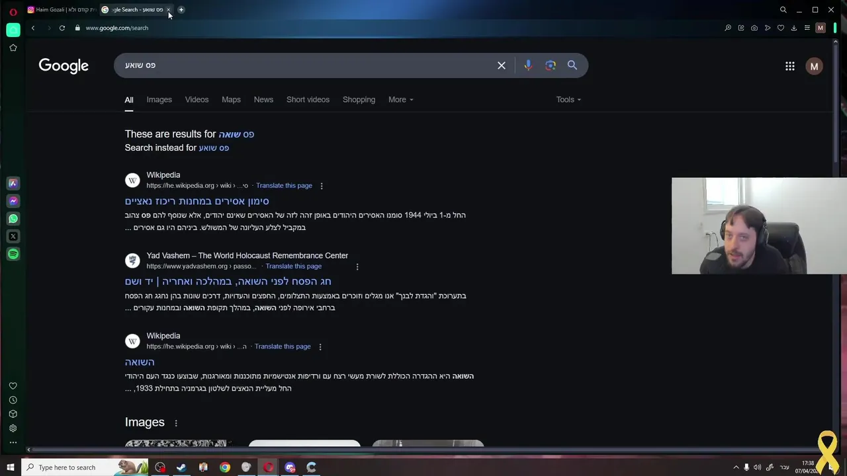Open the Images section three-dots menu
This screenshot has width=847, height=476.
click(x=176, y=422)
